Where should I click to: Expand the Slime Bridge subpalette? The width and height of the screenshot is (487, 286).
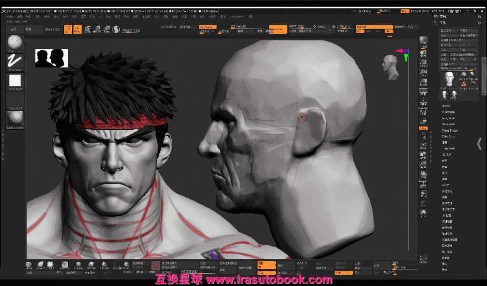pos(449,130)
